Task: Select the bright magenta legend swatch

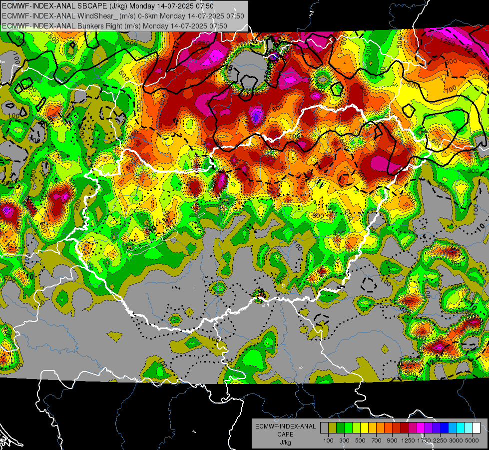Action: pos(421,428)
